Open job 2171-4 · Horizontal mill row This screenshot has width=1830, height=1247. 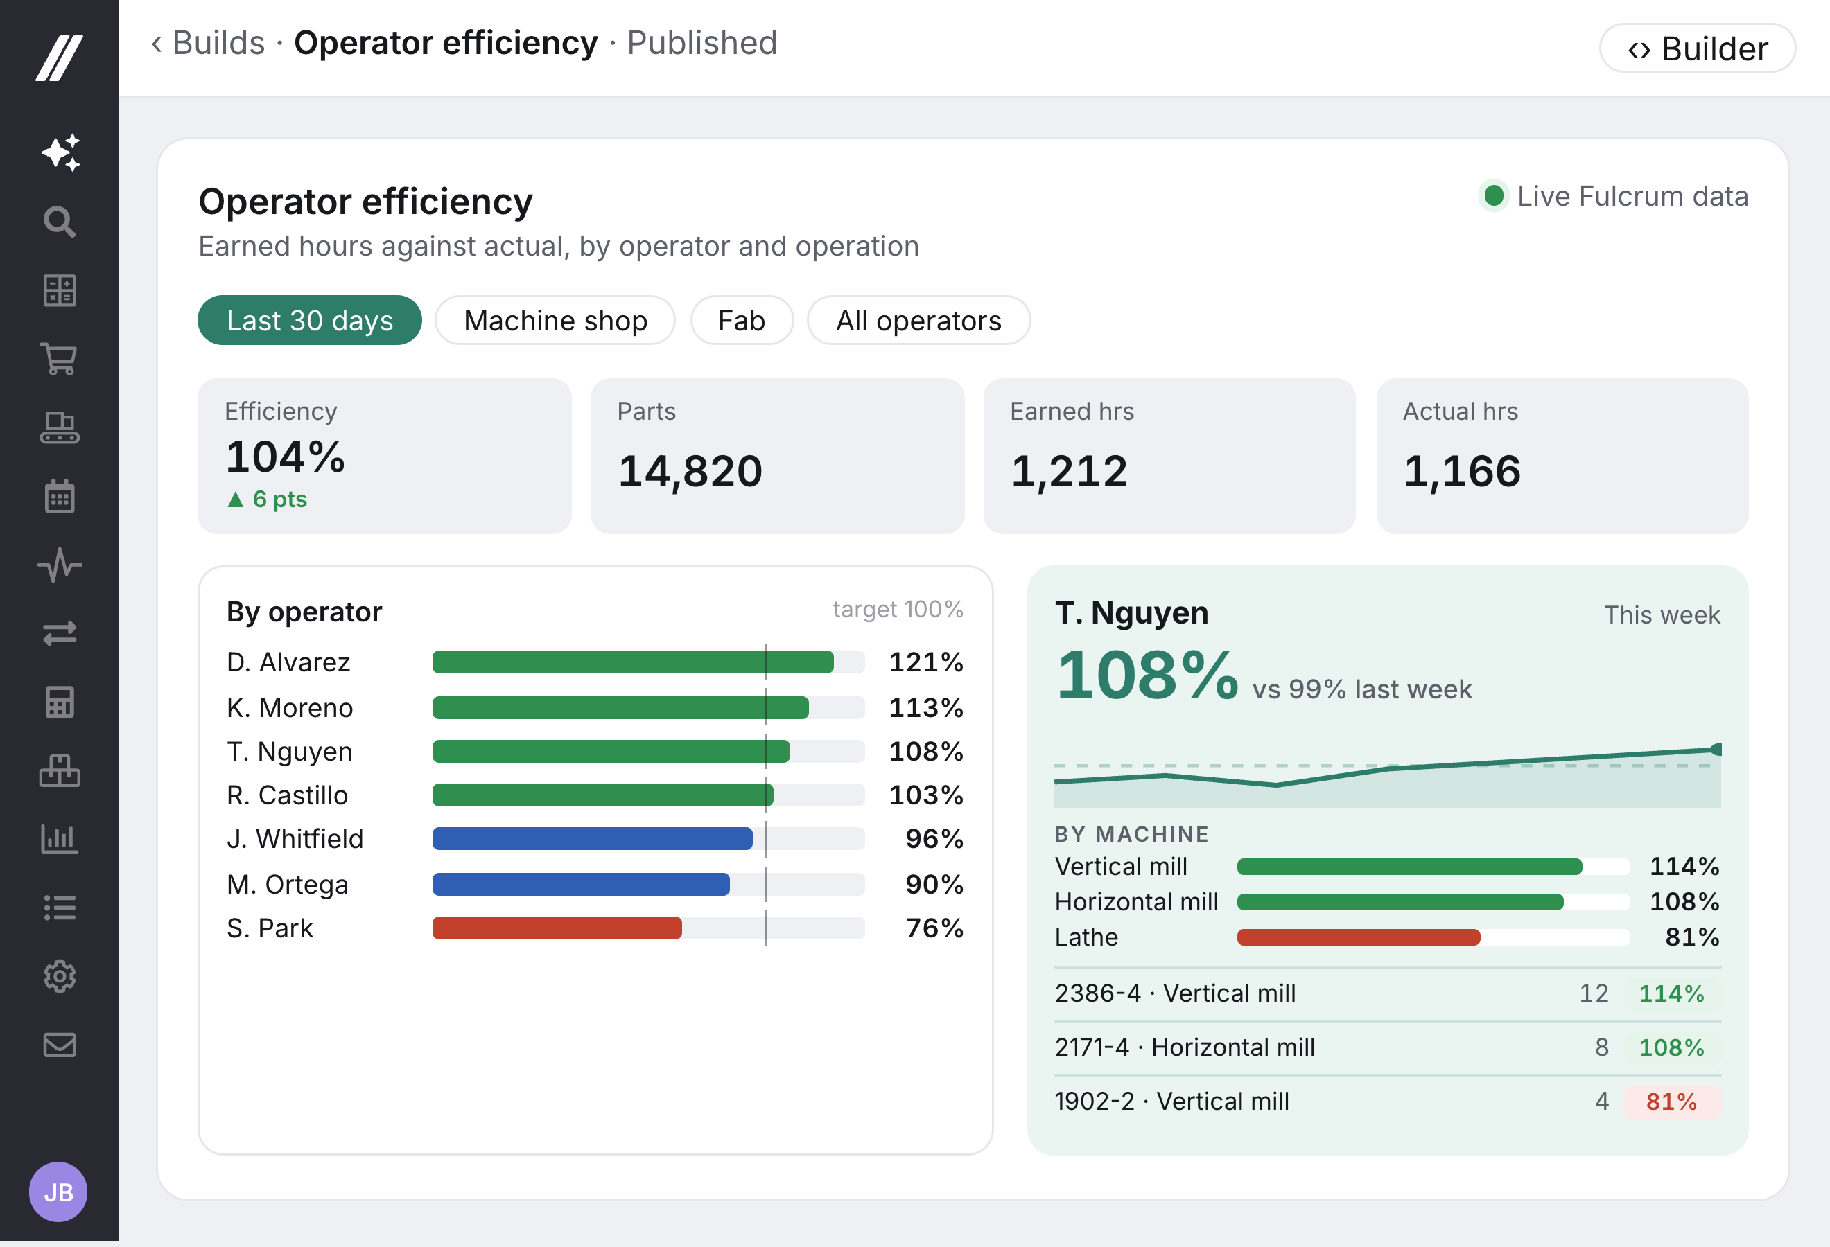click(x=1388, y=1047)
